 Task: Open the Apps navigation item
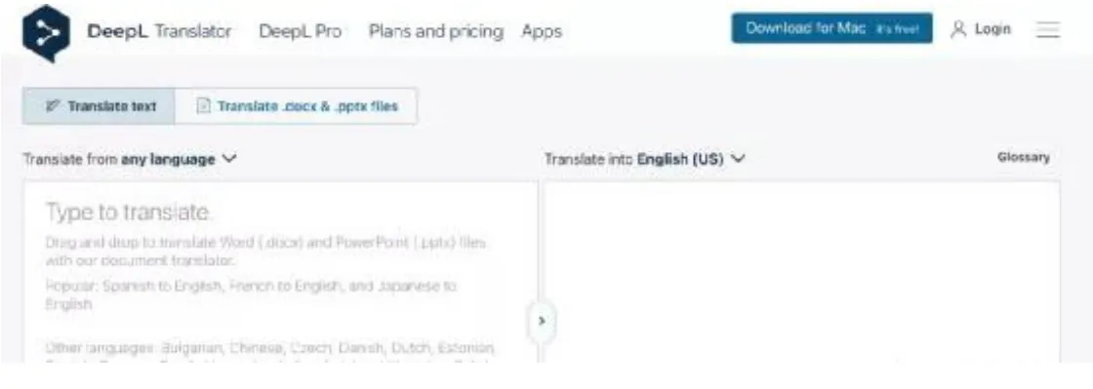542,33
